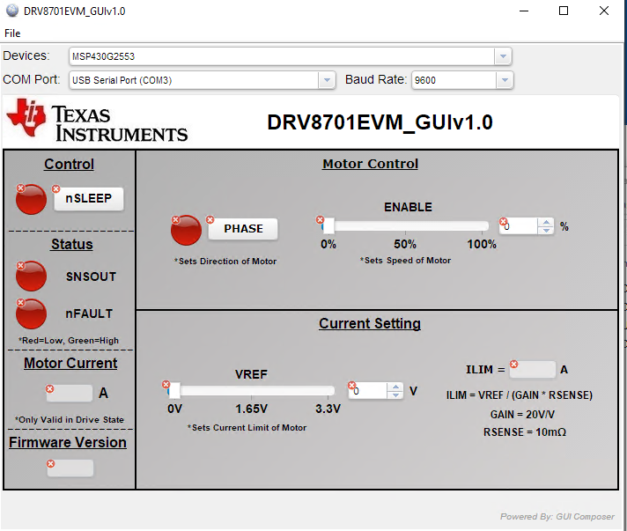Click the Control section heading
The width and height of the screenshot is (627, 531).
pyautogui.click(x=70, y=165)
